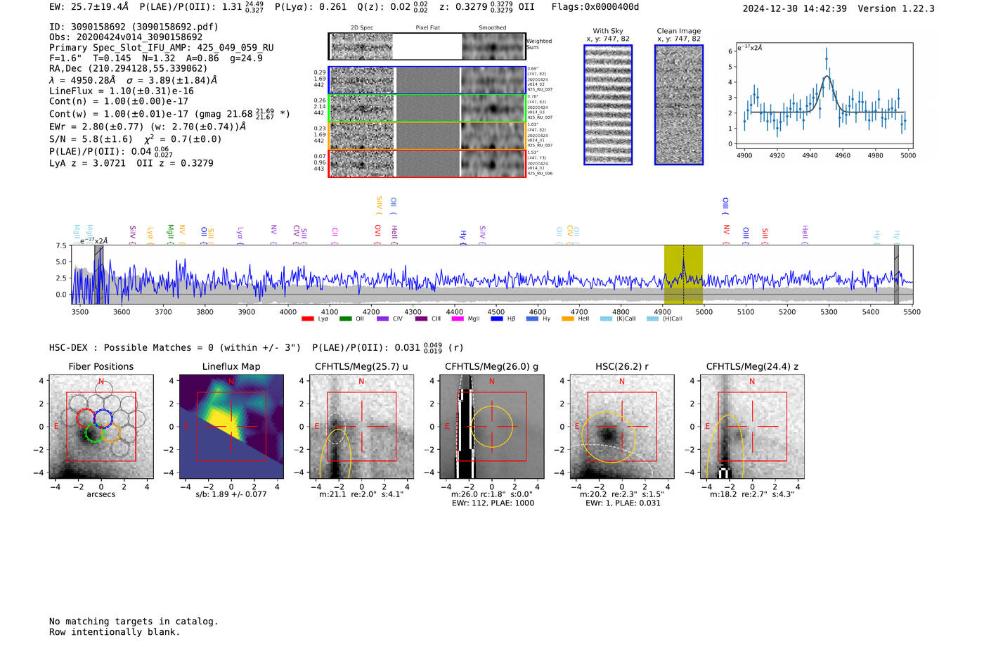This screenshot has width=984, height=670.
Task: Open the Lineflux Map image
Action: (x=231, y=427)
